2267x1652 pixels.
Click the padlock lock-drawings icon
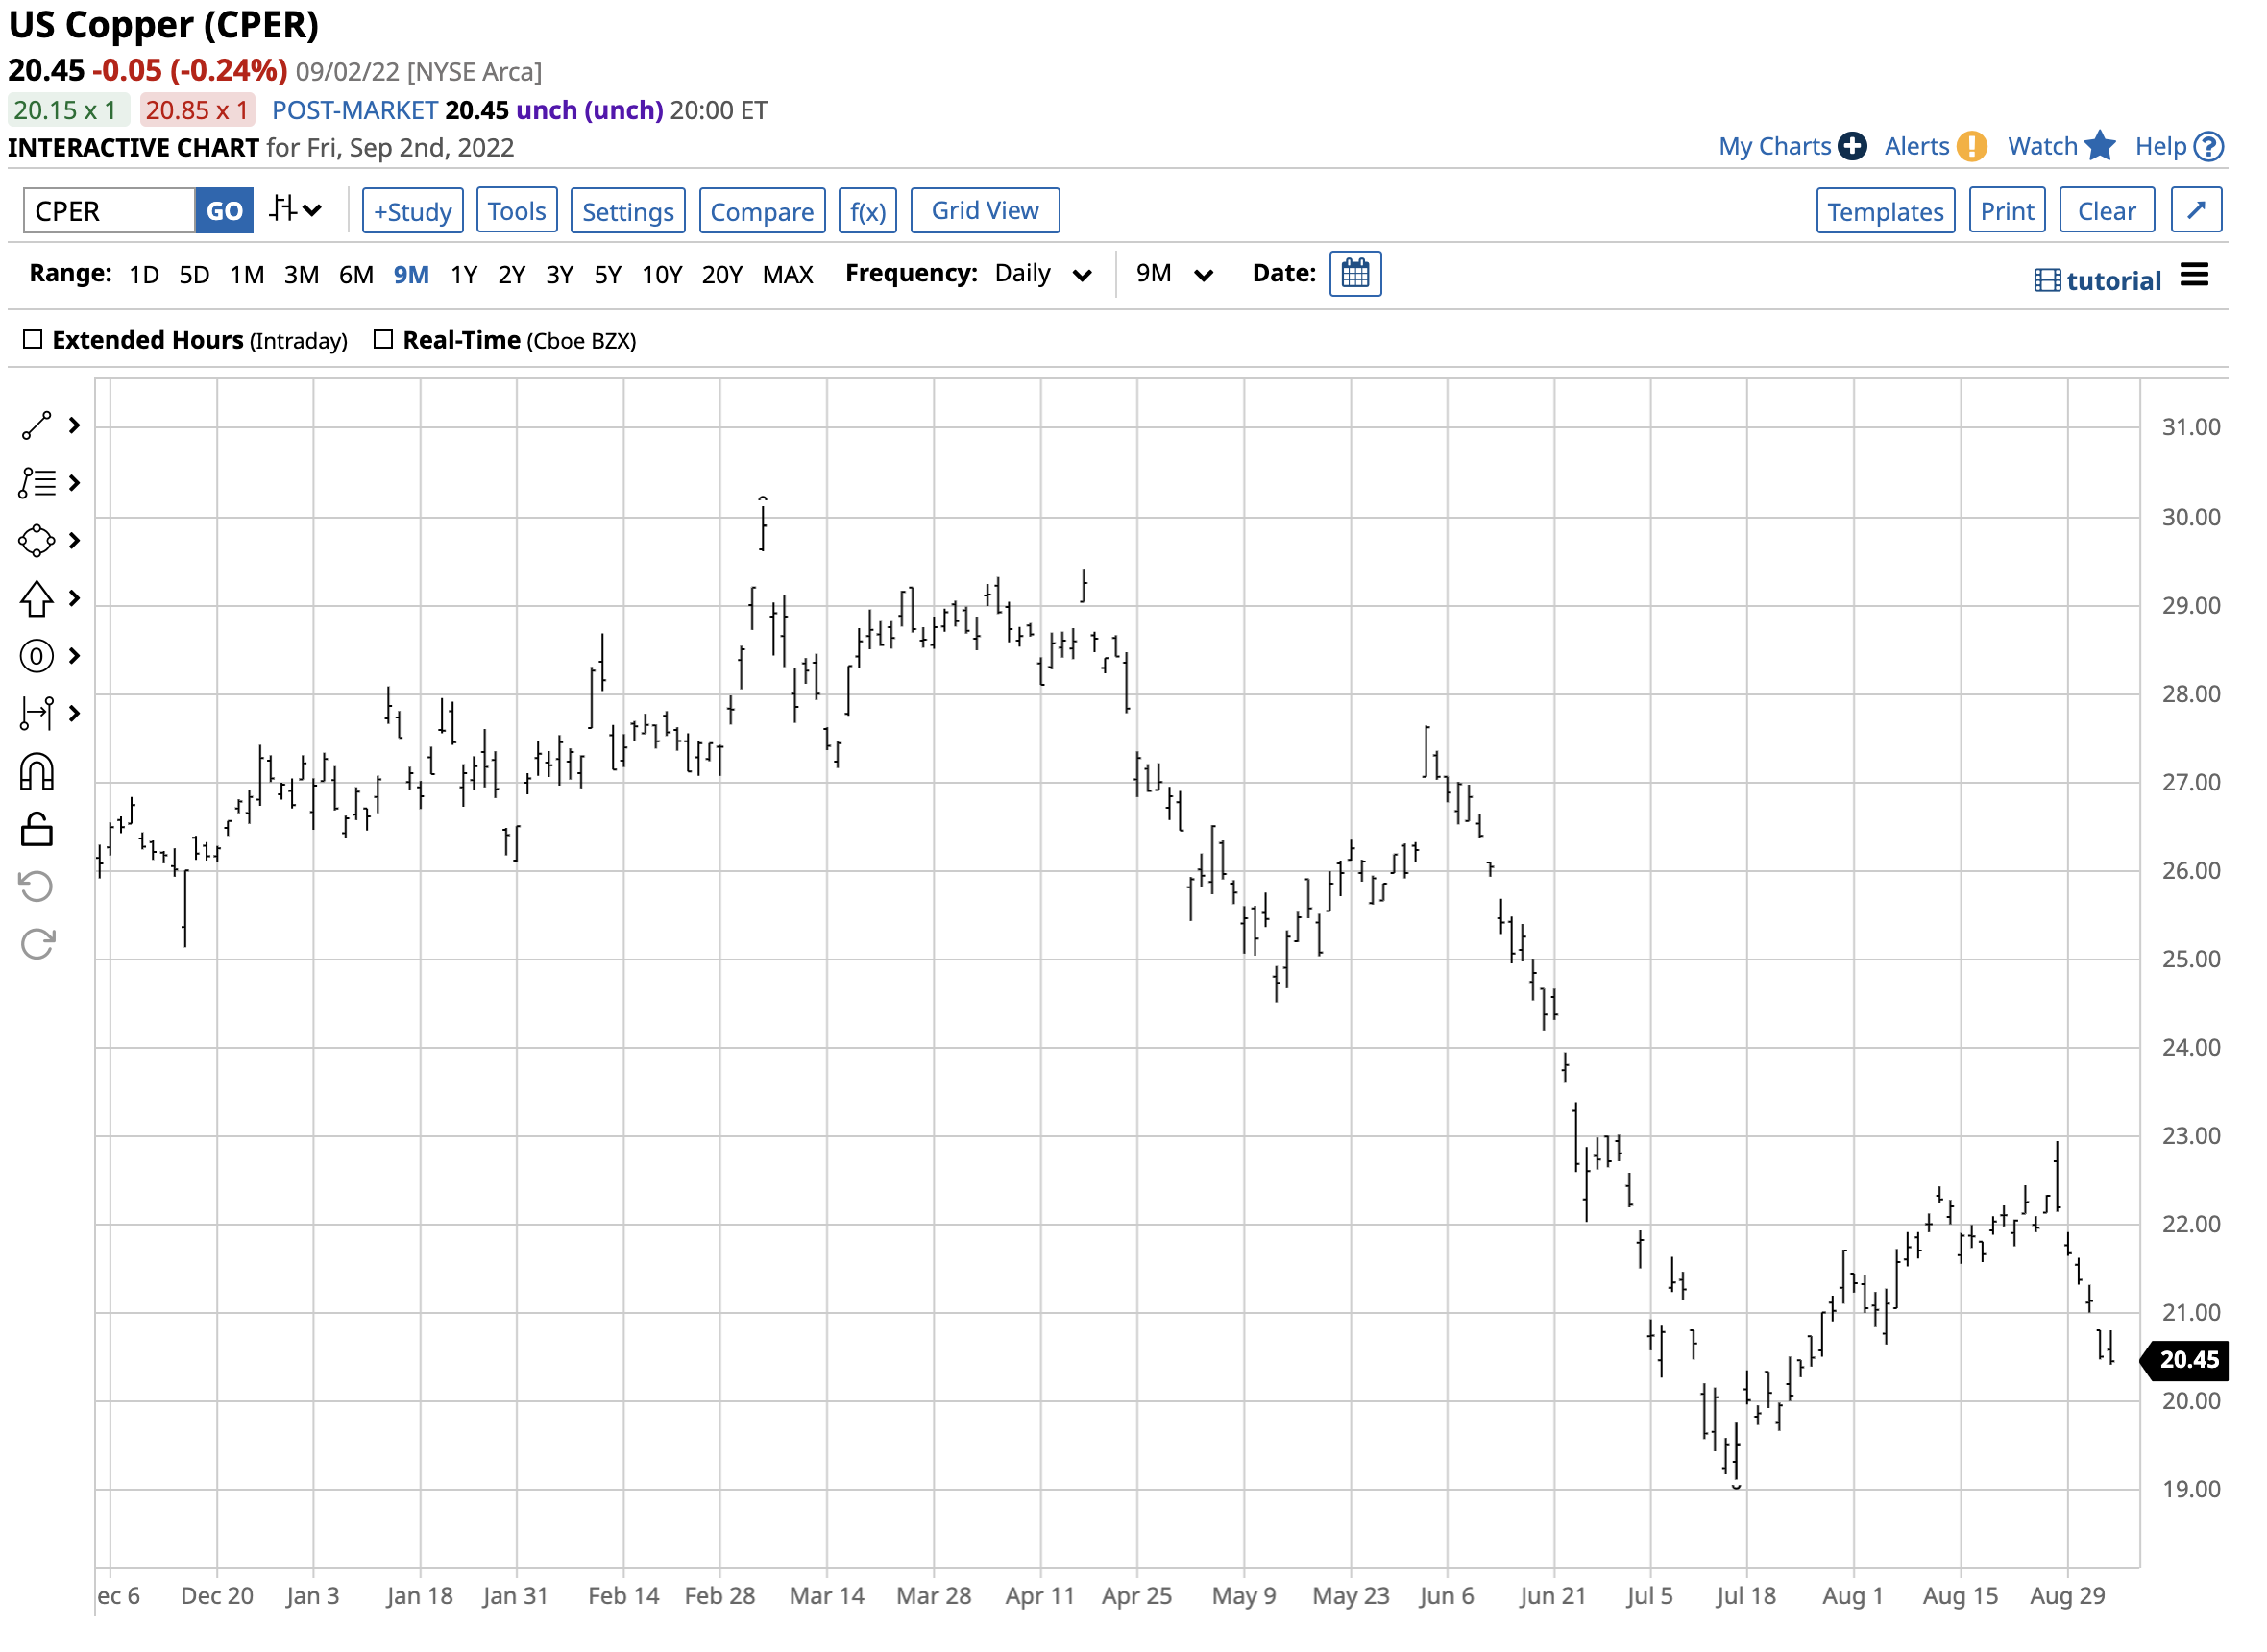[37, 831]
